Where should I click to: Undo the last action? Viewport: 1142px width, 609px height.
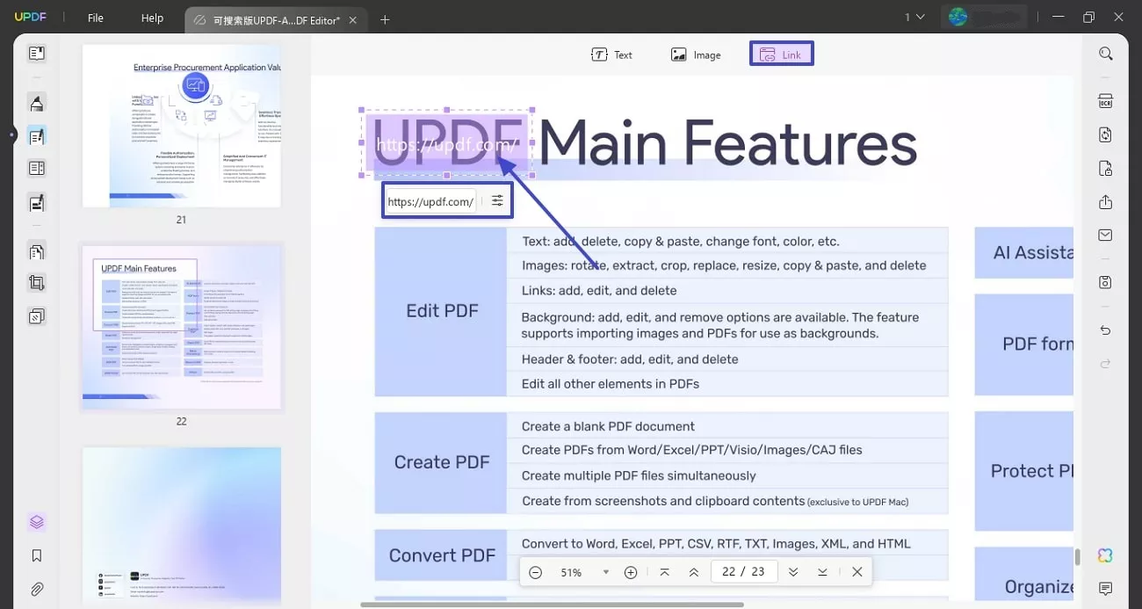[x=1105, y=330]
